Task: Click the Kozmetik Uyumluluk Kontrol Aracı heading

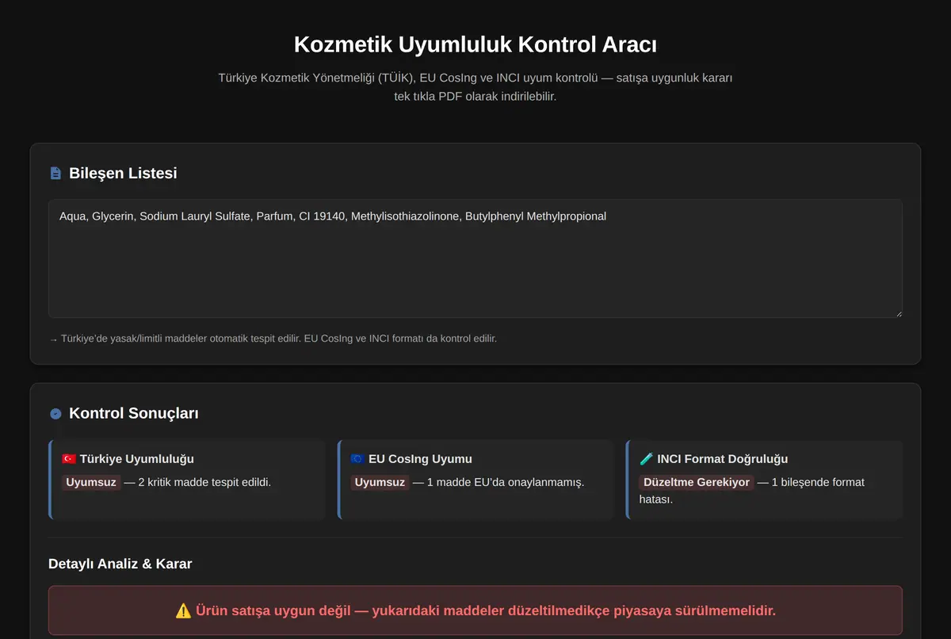Action: tap(475, 44)
